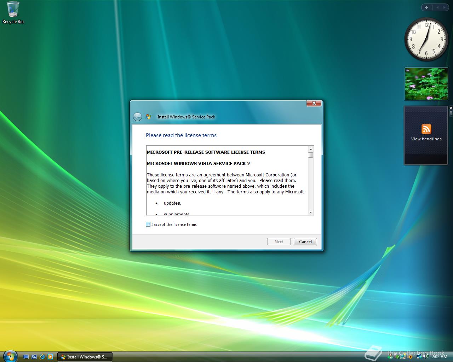The height and width of the screenshot is (362, 453).
Task: Click the sidebar add gadget plus button
Action: click(426, 7)
